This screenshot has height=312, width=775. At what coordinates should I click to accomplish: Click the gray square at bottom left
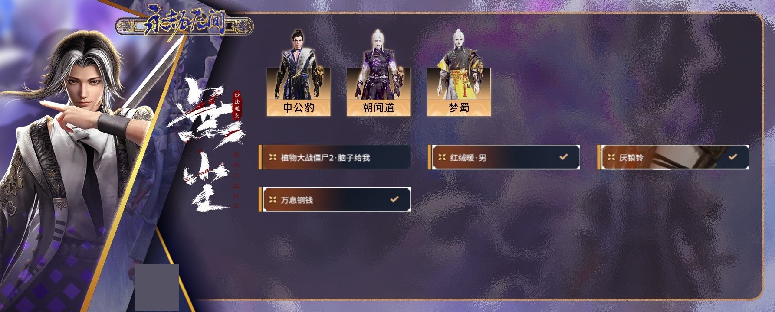tap(157, 287)
